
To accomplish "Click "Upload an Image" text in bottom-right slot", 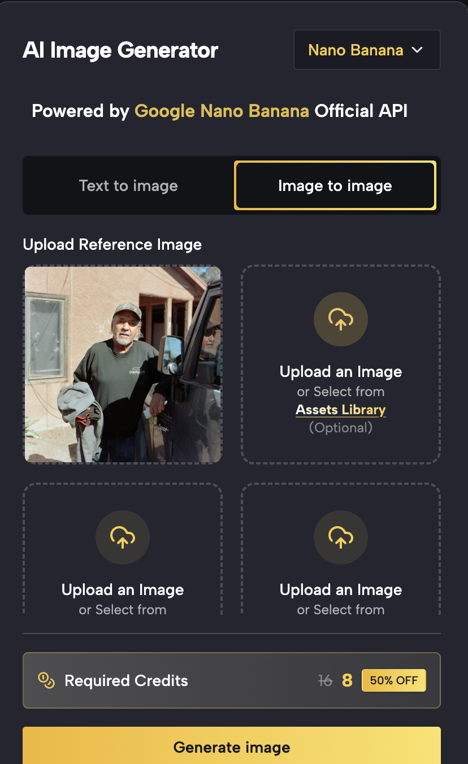I will (341, 590).
